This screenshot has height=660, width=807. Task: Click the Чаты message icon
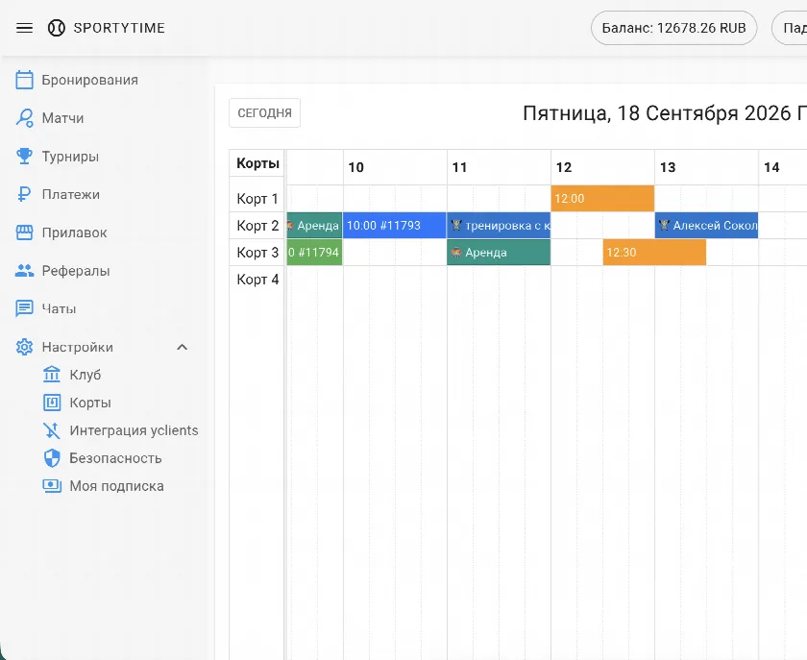24,308
